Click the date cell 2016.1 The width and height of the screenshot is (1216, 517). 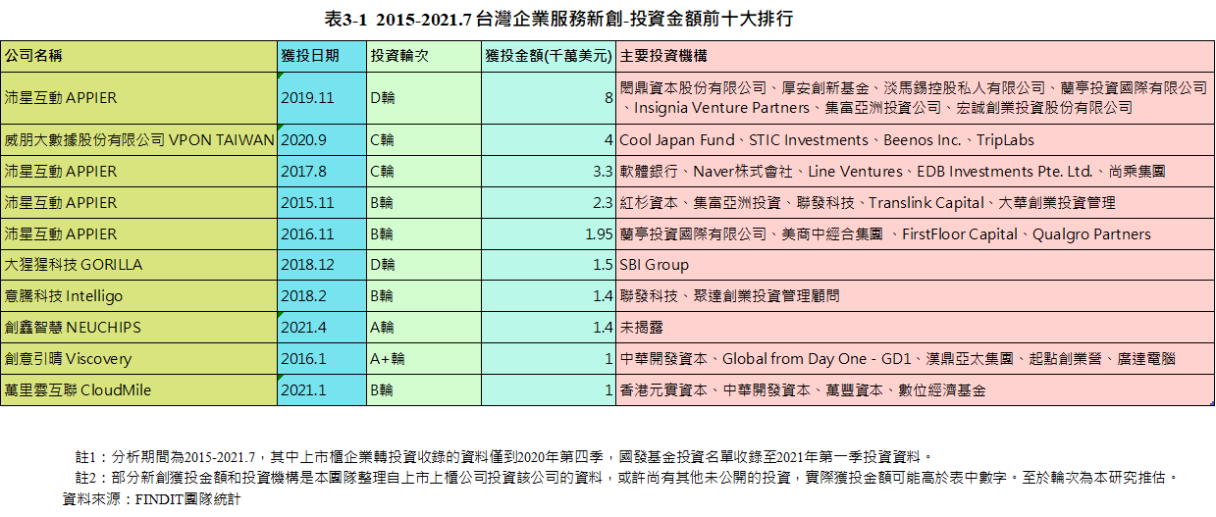pyautogui.click(x=323, y=359)
